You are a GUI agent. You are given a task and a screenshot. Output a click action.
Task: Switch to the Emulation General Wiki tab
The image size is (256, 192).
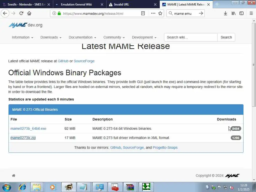click(76, 4)
